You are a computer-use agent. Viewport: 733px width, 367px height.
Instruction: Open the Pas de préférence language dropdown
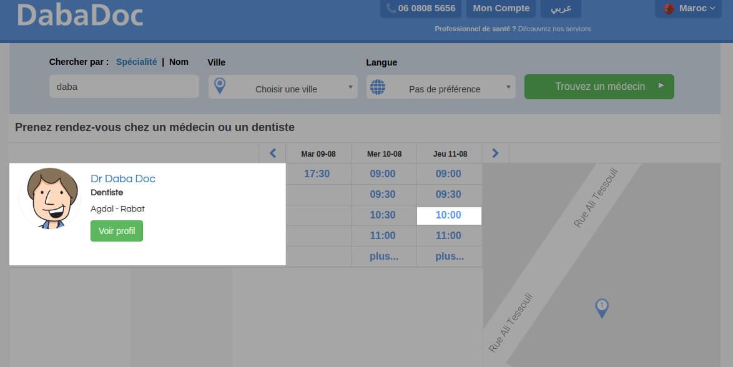click(x=441, y=87)
